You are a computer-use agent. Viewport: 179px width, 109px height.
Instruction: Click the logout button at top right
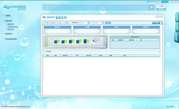click(164, 2)
